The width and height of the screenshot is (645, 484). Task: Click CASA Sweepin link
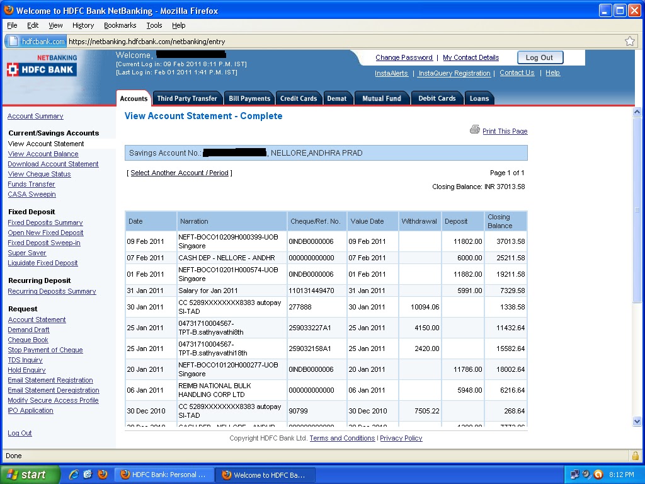[x=31, y=194]
